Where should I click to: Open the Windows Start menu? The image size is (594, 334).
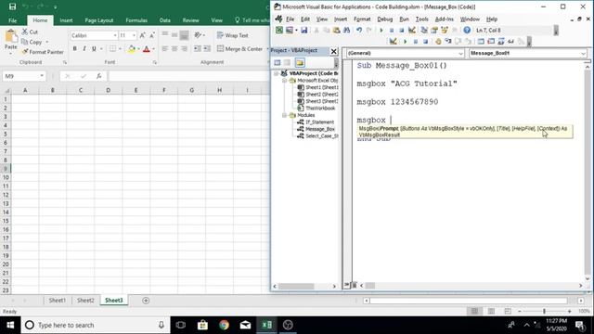pos(10,325)
